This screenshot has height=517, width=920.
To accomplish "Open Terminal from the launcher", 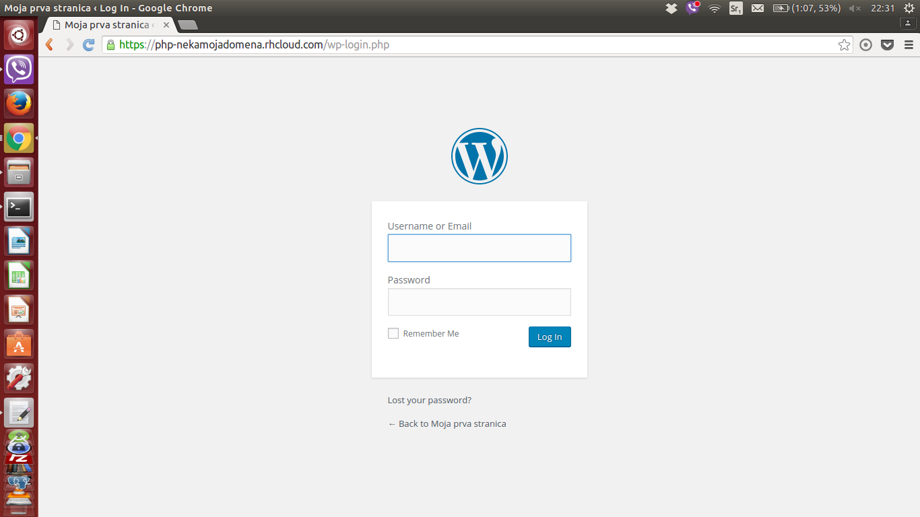I will pyautogui.click(x=19, y=207).
